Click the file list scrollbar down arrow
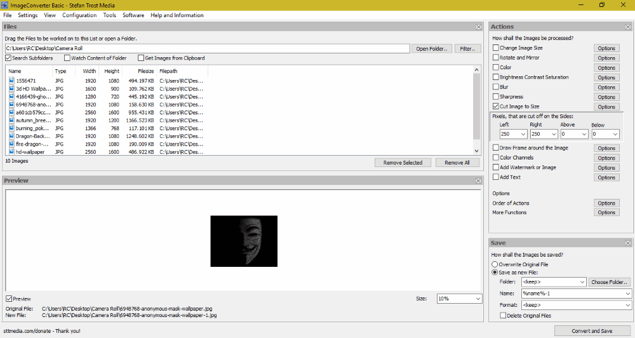This screenshot has width=635, height=338. (x=476, y=151)
